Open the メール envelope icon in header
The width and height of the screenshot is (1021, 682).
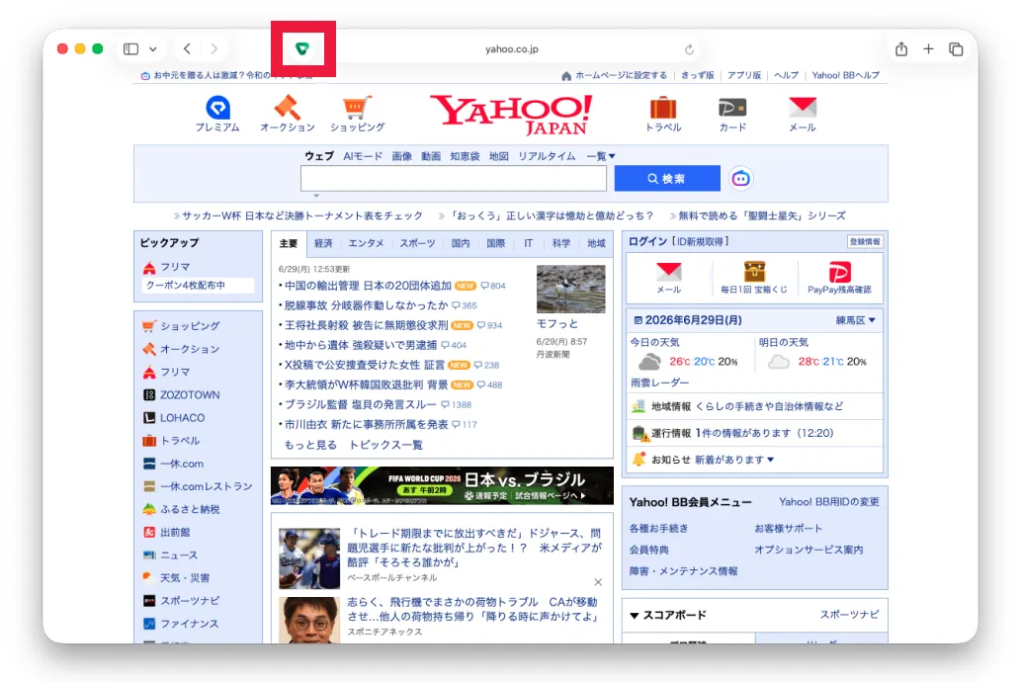(x=803, y=114)
